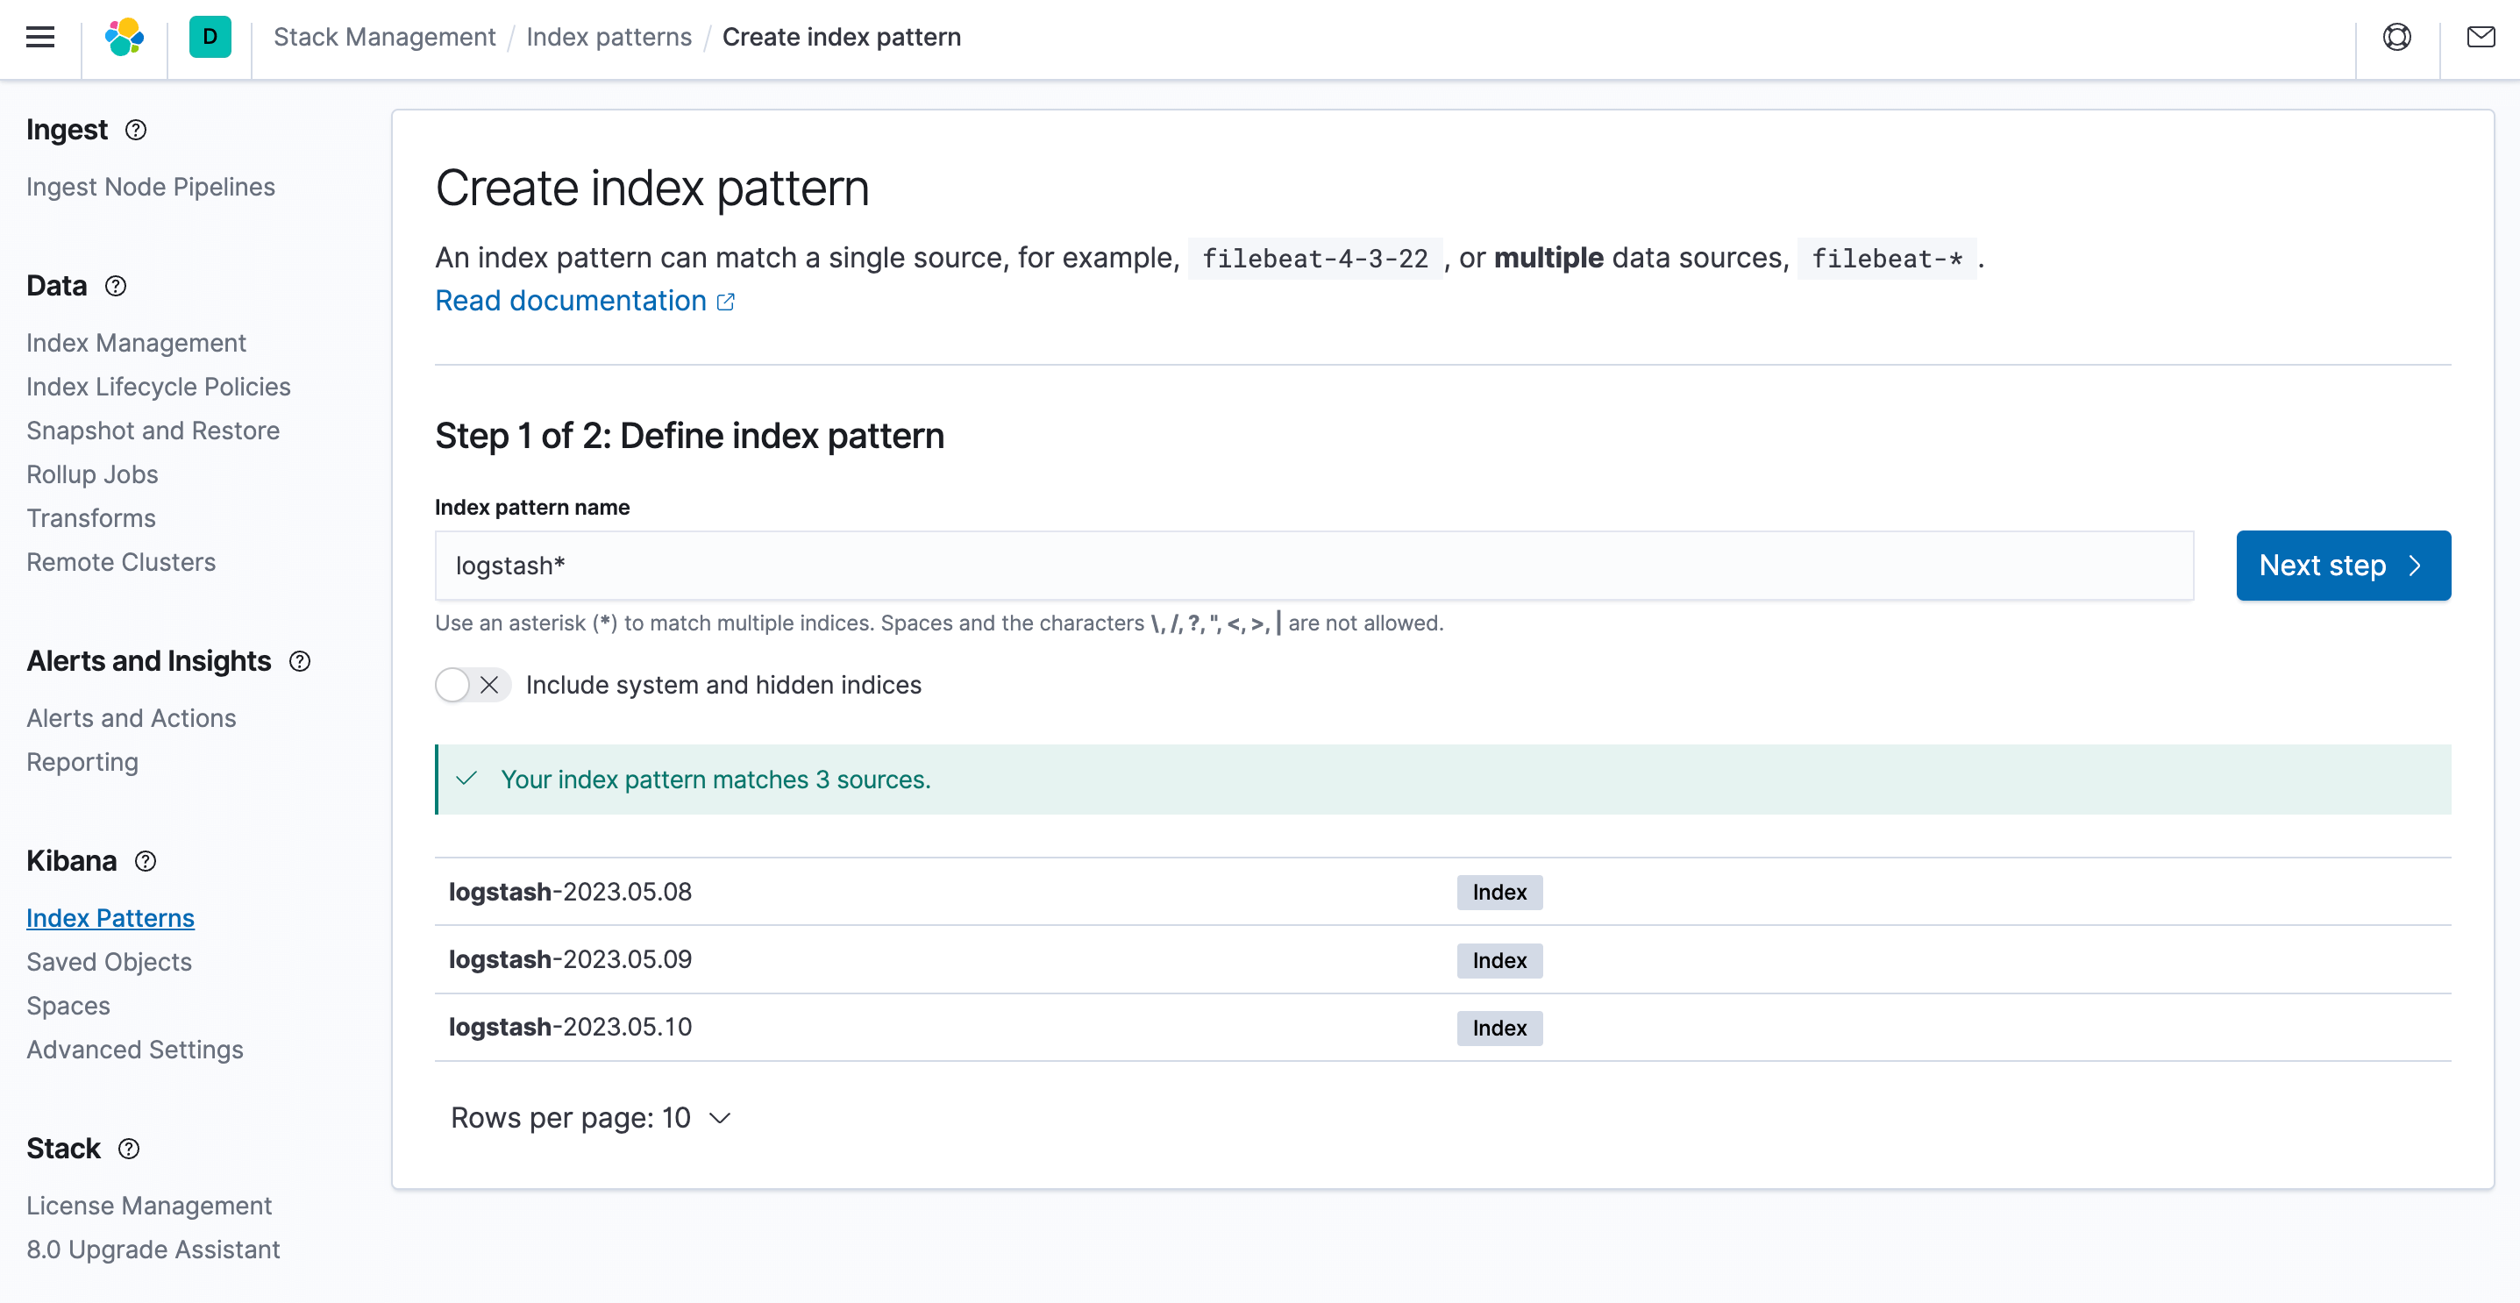Open Advanced Settings

click(135, 1050)
